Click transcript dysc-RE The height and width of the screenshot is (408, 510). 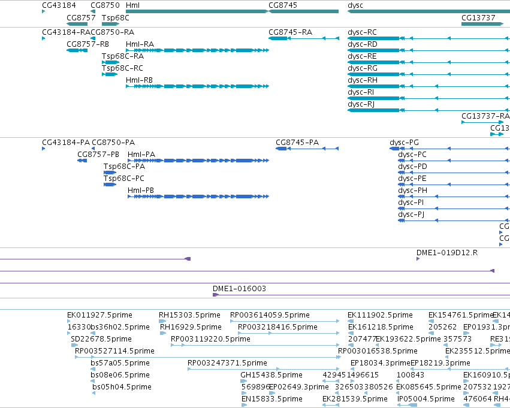click(428, 62)
